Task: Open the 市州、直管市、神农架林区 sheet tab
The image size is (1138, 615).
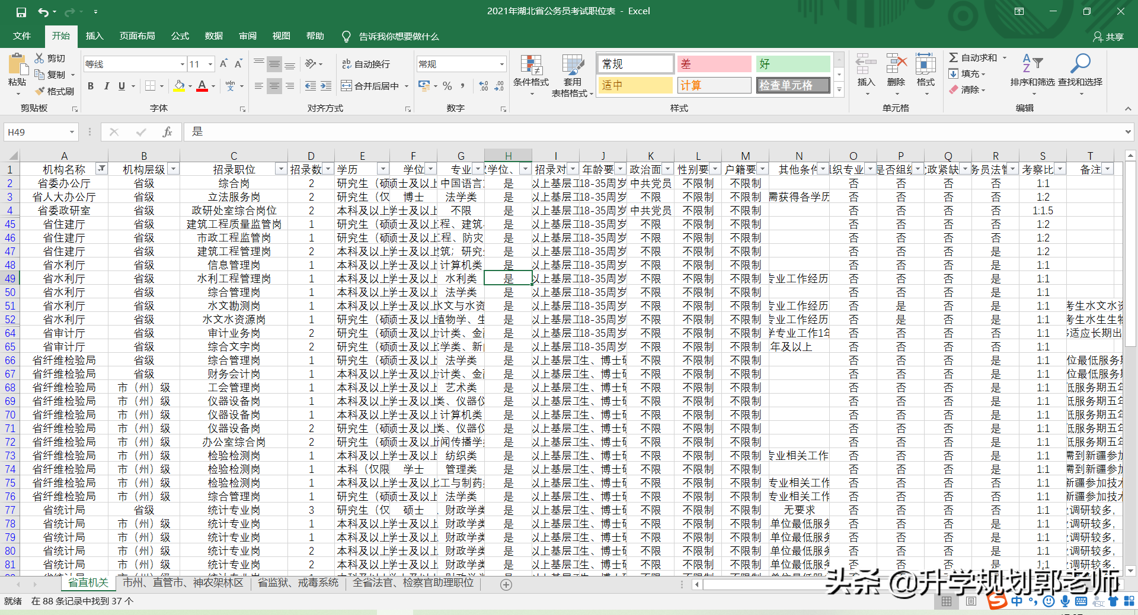Action: point(183,582)
